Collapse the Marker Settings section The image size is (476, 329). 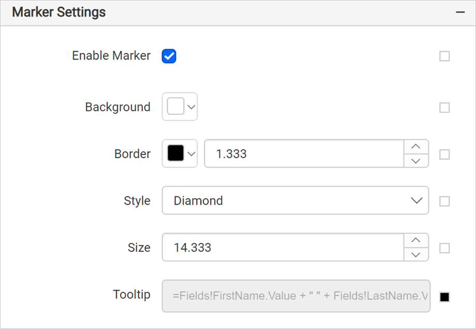coord(460,12)
